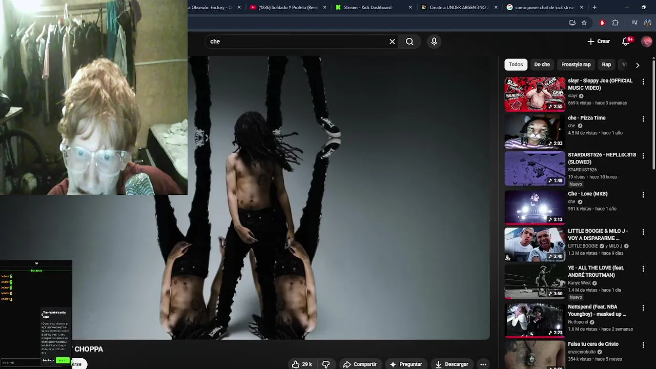Open enzocerobulto channel name

pyautogui.click(x=582, y=352)
